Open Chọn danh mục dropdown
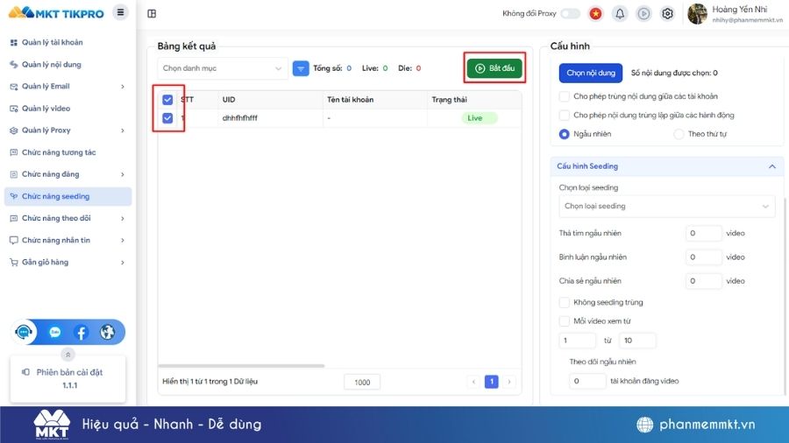The image size is (789, 443). click(x=223, y=68)
